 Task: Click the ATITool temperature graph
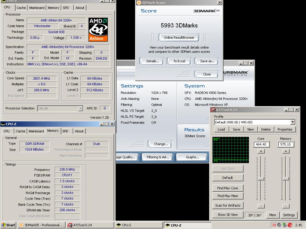click(x=231, y=150)
